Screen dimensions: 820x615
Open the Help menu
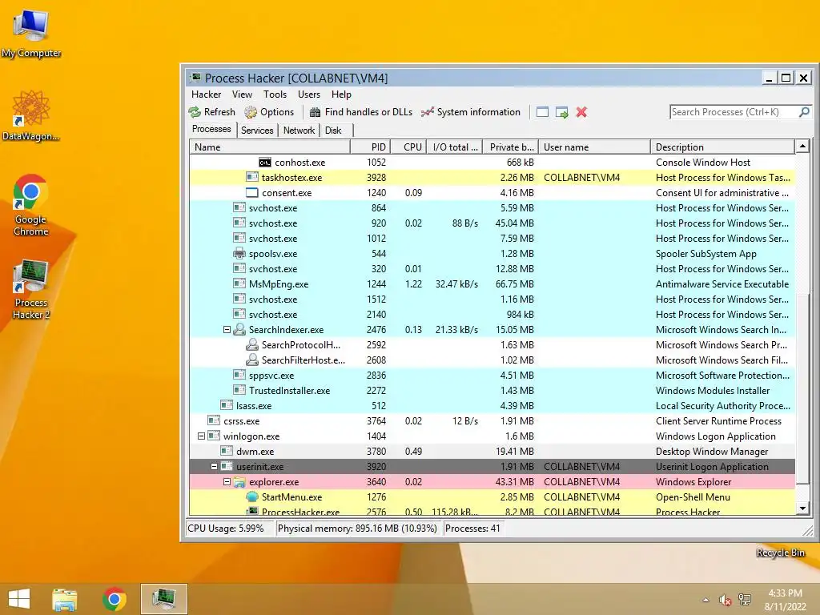pos(341,94)
